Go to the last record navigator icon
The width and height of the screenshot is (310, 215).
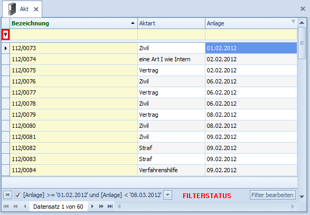click(110, 207)
